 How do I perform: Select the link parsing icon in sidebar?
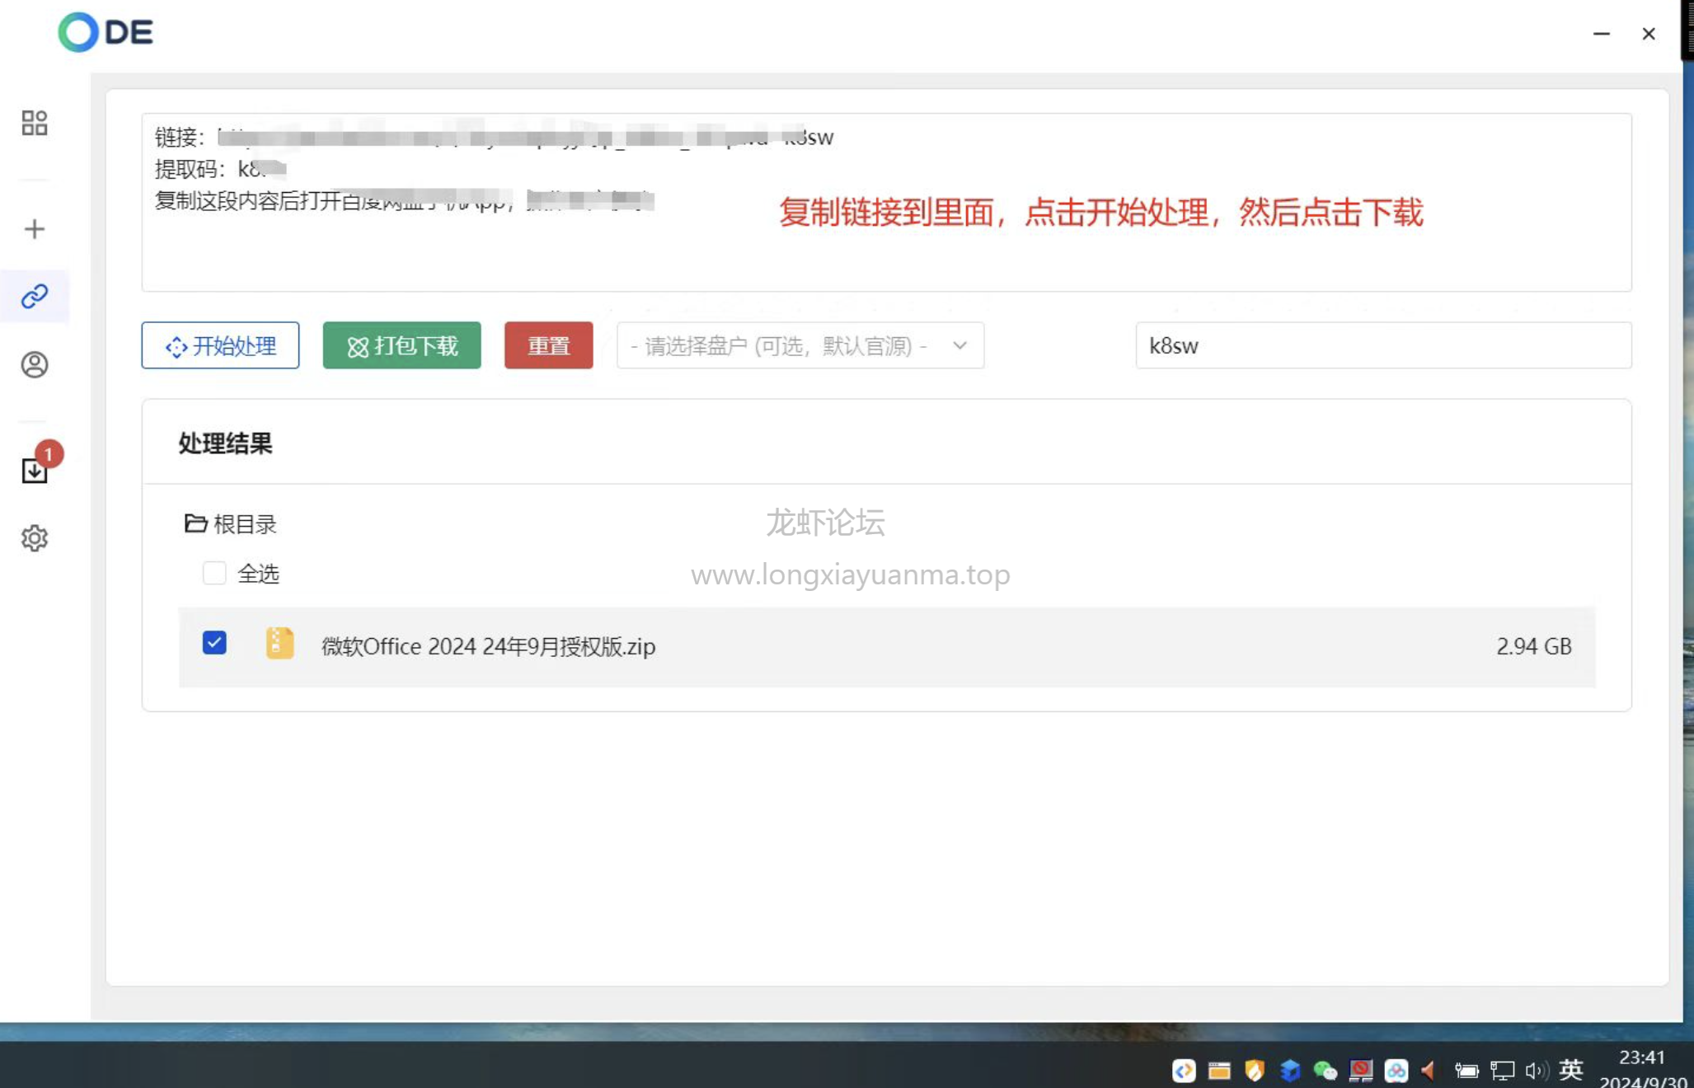(35, 296)
